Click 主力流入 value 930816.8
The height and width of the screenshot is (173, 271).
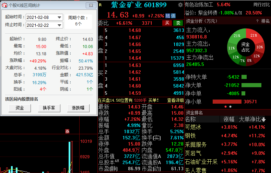click(x=197, y=37)
